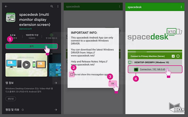188x117 pixels.
Task: Open the Play Store overflow menu
Action: click(58, 6)
